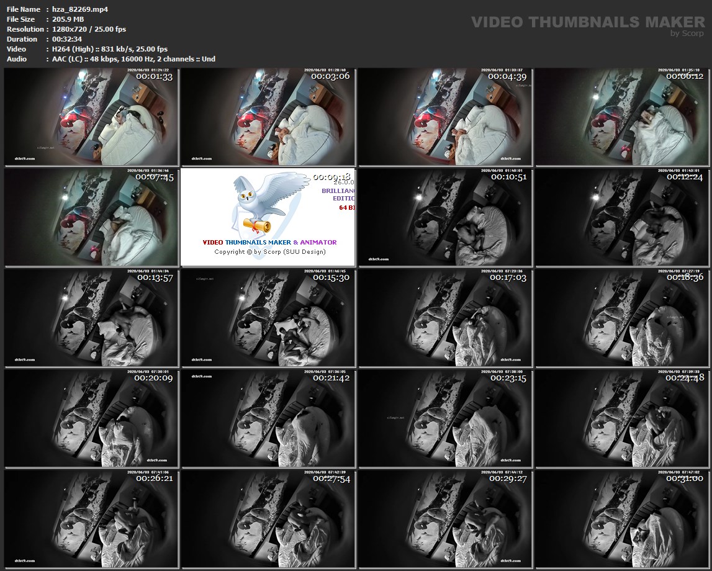This screenshot has width=712, height=571.
Task: Select the 205.9 MB file size value
Action: click(68, 19)
